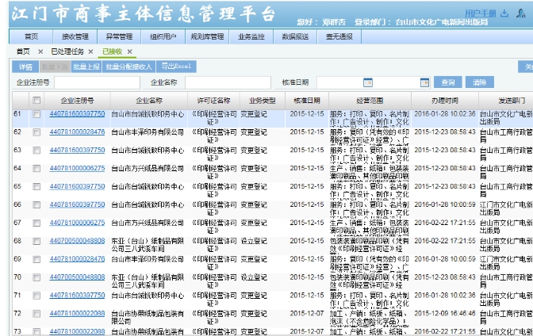The height and width of the screenshot is (336, 533).
Task: Open registration number link in row 65
Action: click(77, 186)
